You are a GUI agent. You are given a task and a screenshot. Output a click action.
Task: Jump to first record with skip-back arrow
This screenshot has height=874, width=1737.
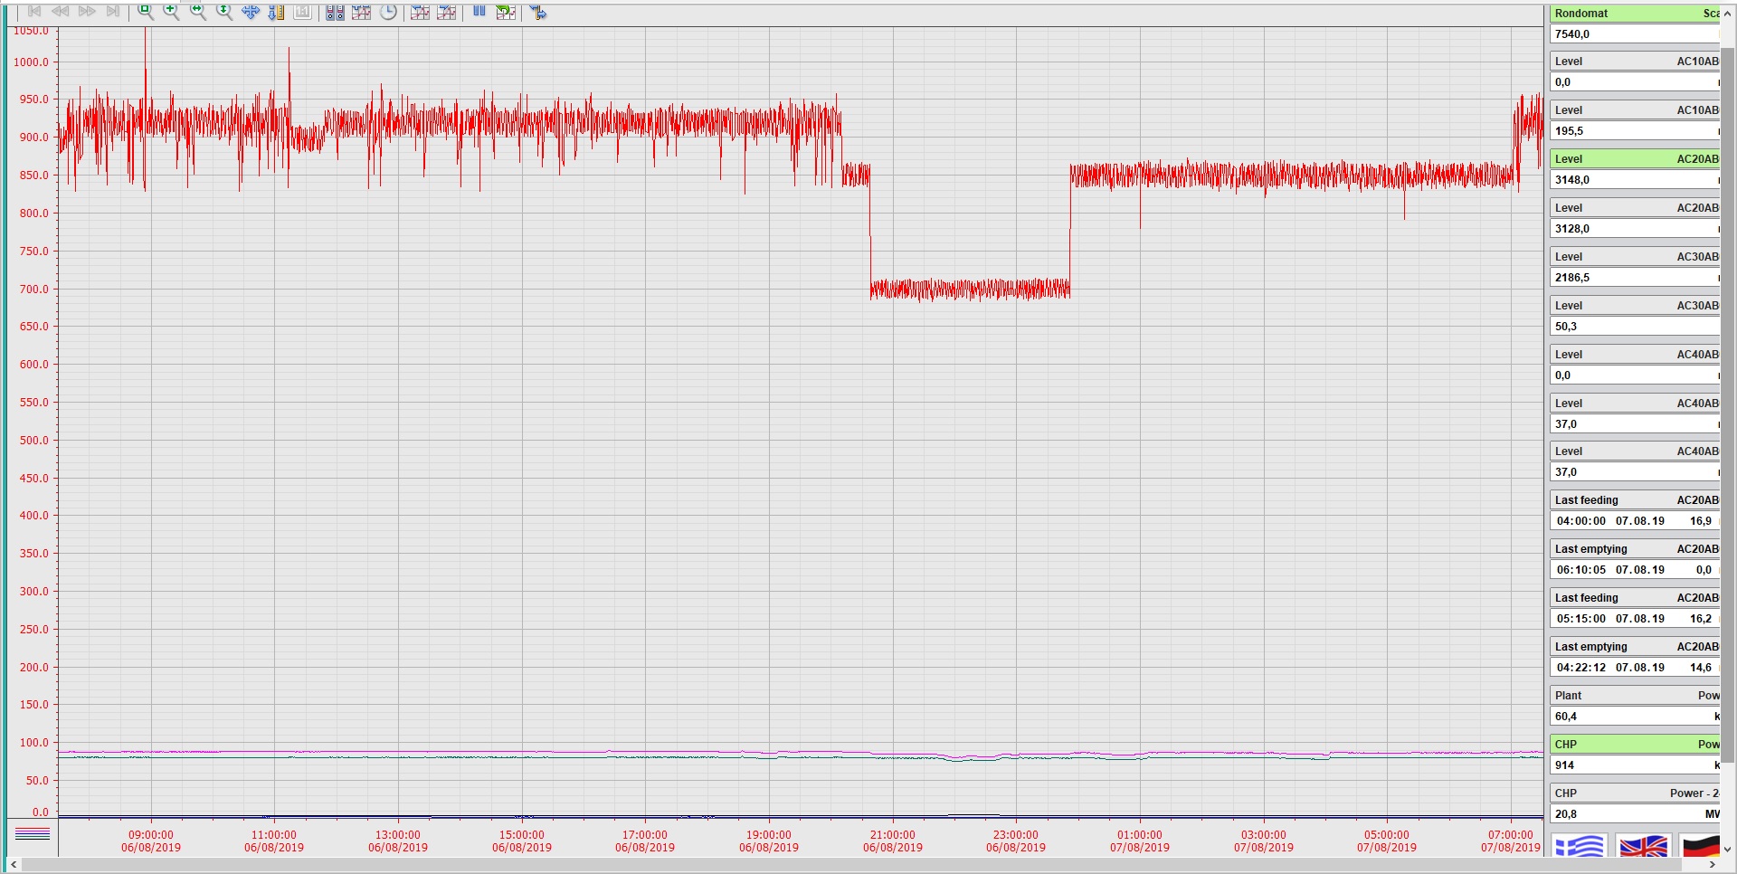click(x=34, y=12)
